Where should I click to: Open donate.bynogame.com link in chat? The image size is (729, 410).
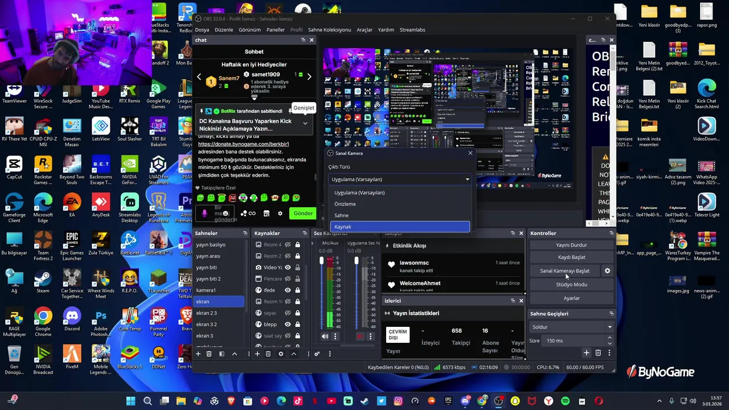244,144
